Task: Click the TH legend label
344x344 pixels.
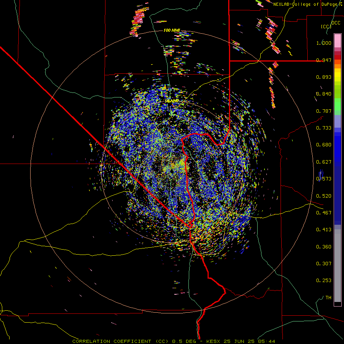Action: click(328, 298)
